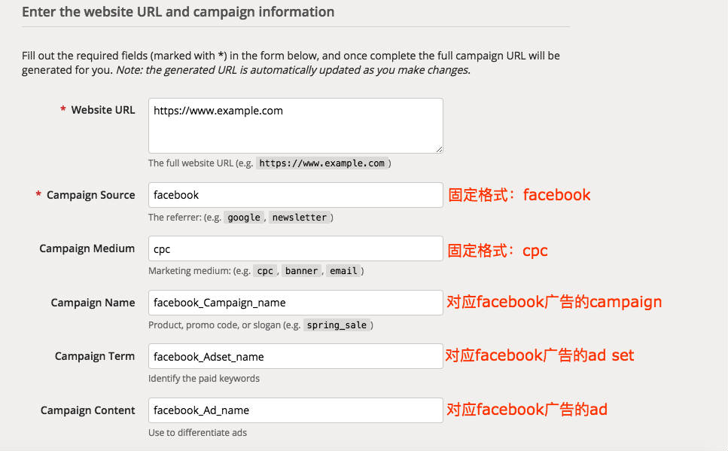Screen dimensions: 728x451
Task: Click the Website URL text area
Action: click(295, 126)
